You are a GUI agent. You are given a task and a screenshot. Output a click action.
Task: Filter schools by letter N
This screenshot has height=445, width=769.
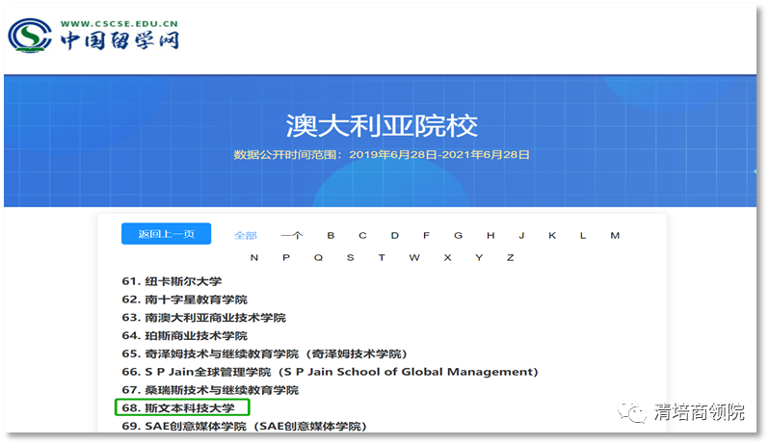pos(254,257)
